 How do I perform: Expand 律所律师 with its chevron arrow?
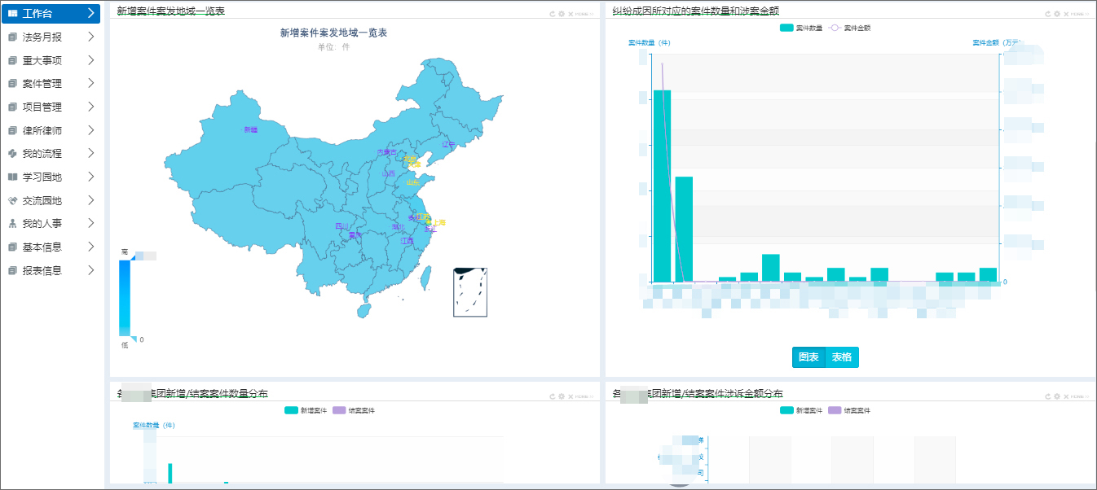[x=90, y=130]
